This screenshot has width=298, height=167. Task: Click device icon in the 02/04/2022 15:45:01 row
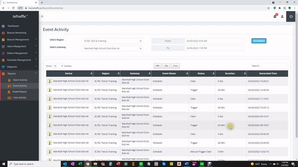(50, 81)
